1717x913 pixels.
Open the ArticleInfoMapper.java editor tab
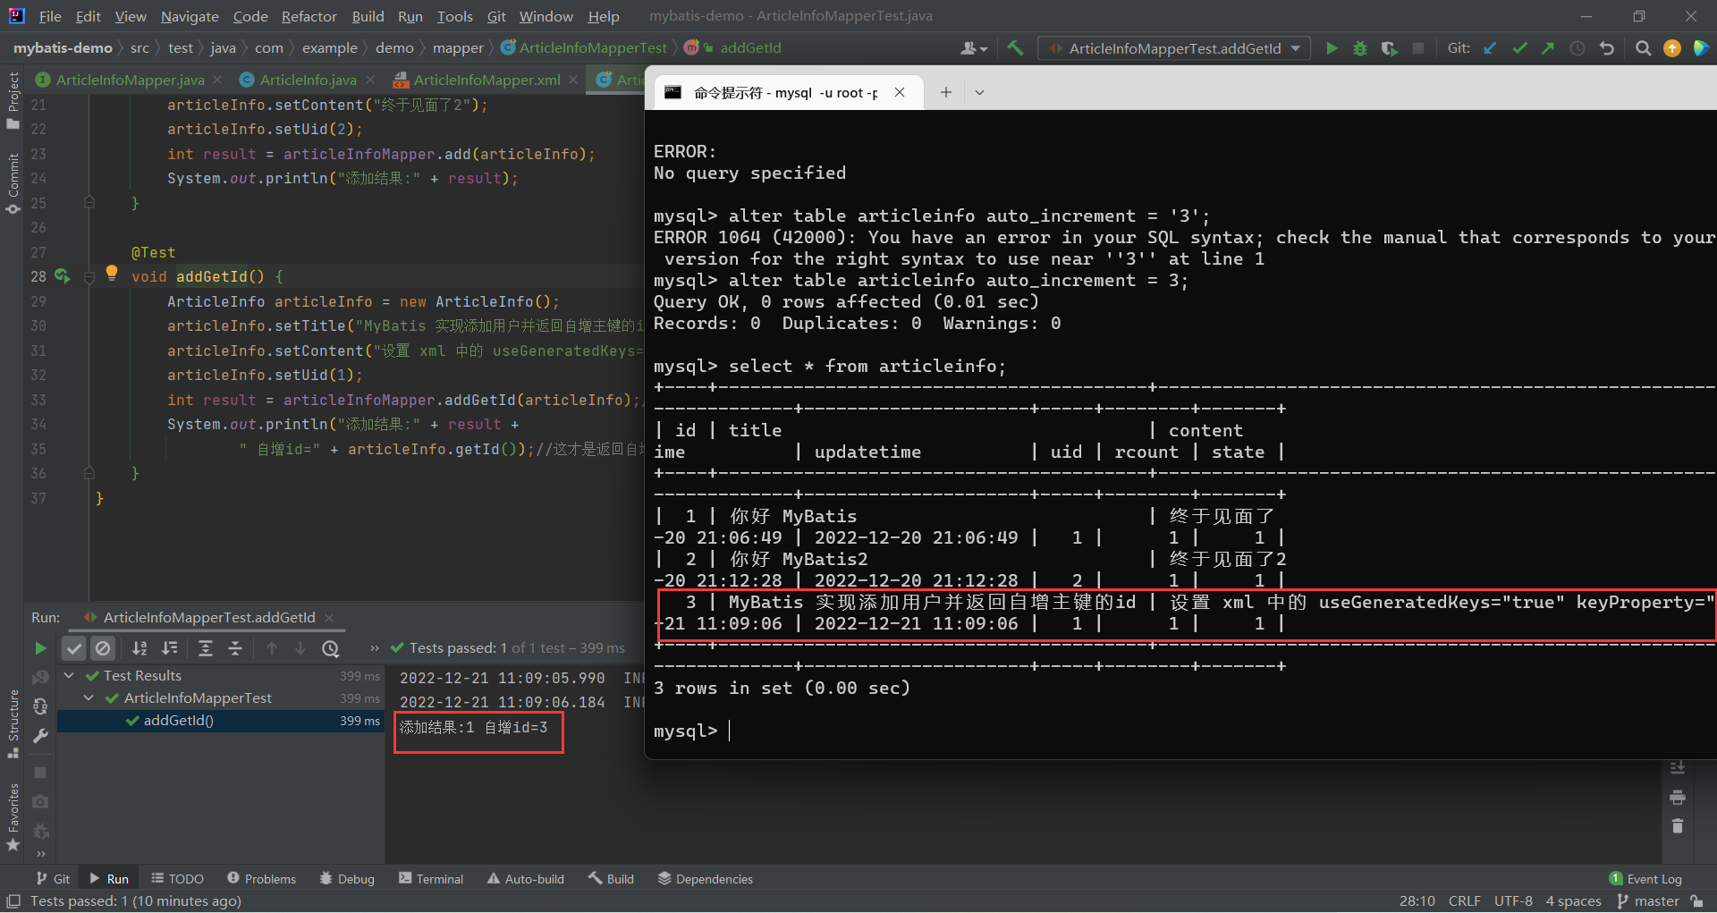click(x=130, y=80)
